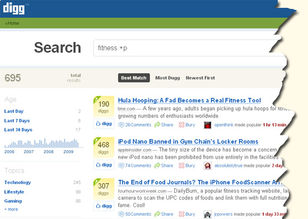Switch to Most Dugg sorting
308x219 pixels.
tap(167, 78)
